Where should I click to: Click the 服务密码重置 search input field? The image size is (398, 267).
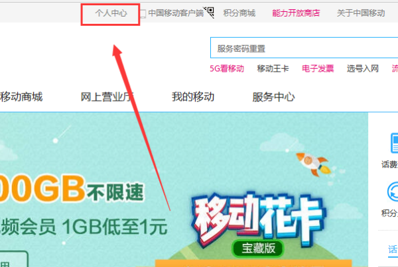pyautogui.click(x=304, y=48)
